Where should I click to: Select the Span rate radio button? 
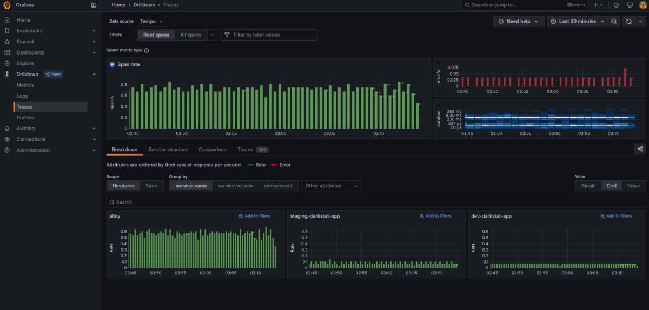112,64
